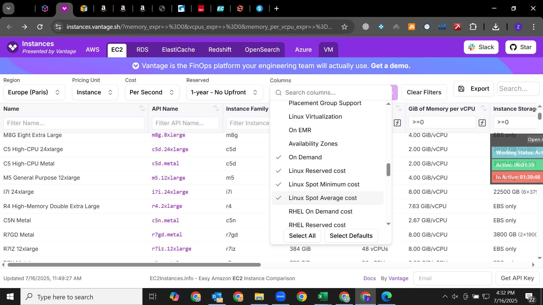Click the Vantage logo icon in header
The height and width of the screenshot is (305, 543).
[x=13, y=47]
